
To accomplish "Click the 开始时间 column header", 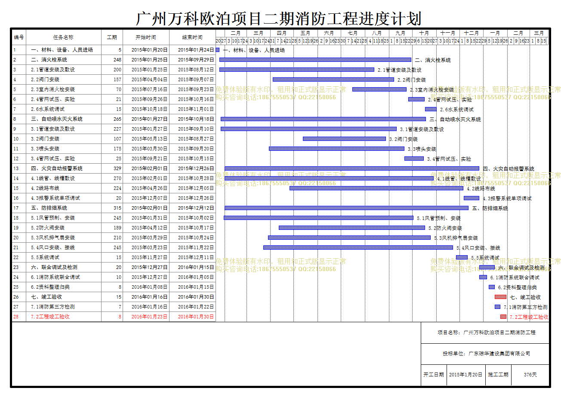I will coord(146,37).
